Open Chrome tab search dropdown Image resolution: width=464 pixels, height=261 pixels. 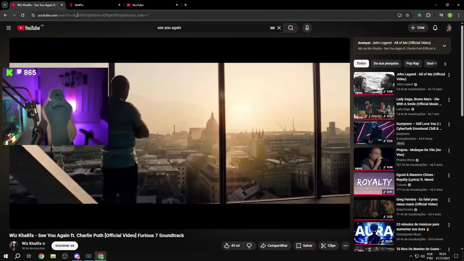click(5, 5)
